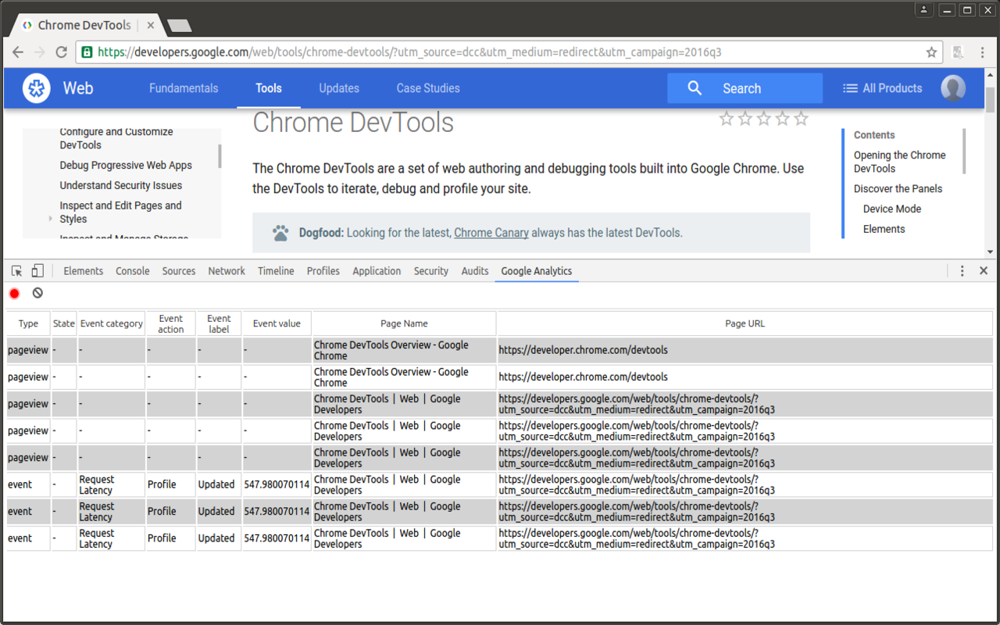Open the All Products menu icon
The height and width of the screenshot is (625, 1000).
(850, 88)
